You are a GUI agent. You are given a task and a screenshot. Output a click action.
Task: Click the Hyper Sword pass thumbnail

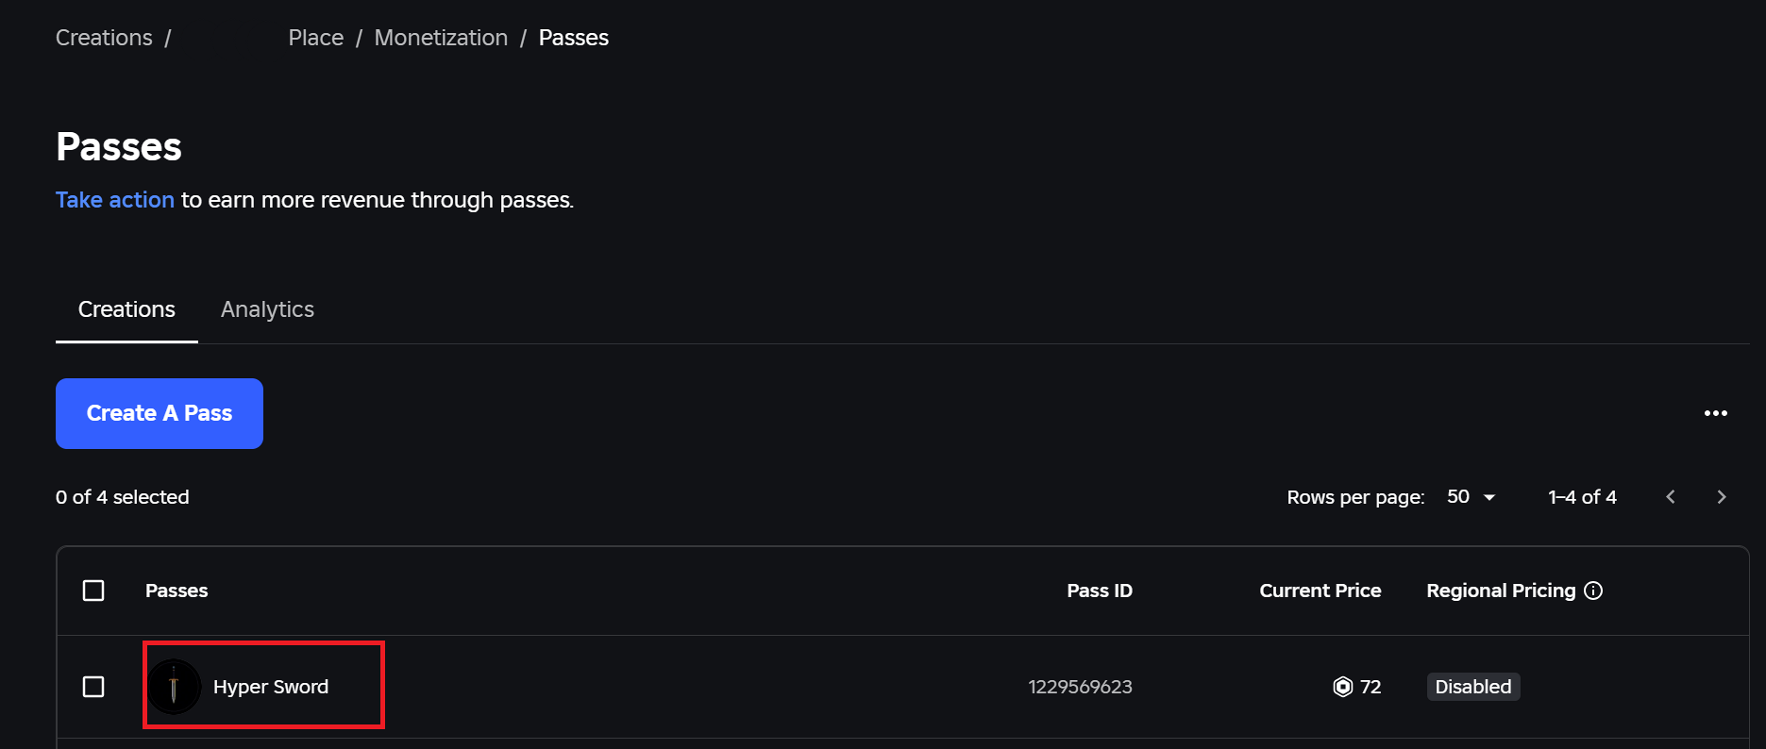(x=174, y=687)
